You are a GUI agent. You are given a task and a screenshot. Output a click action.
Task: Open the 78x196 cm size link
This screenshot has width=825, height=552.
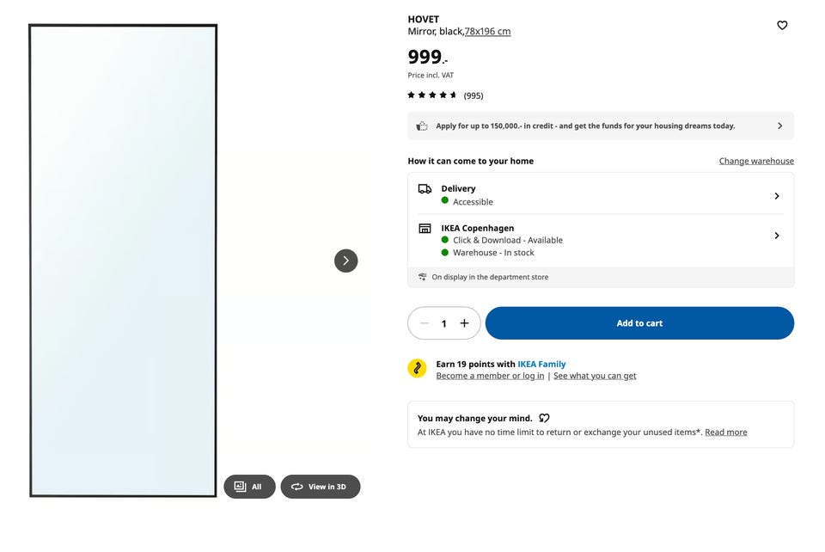(488, 32)
